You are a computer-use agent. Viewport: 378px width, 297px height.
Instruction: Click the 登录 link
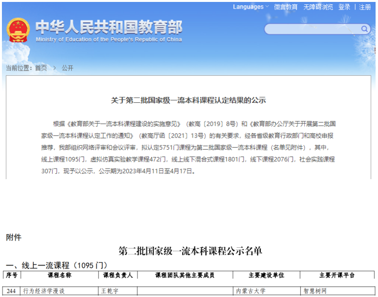(x=344, y=7)
